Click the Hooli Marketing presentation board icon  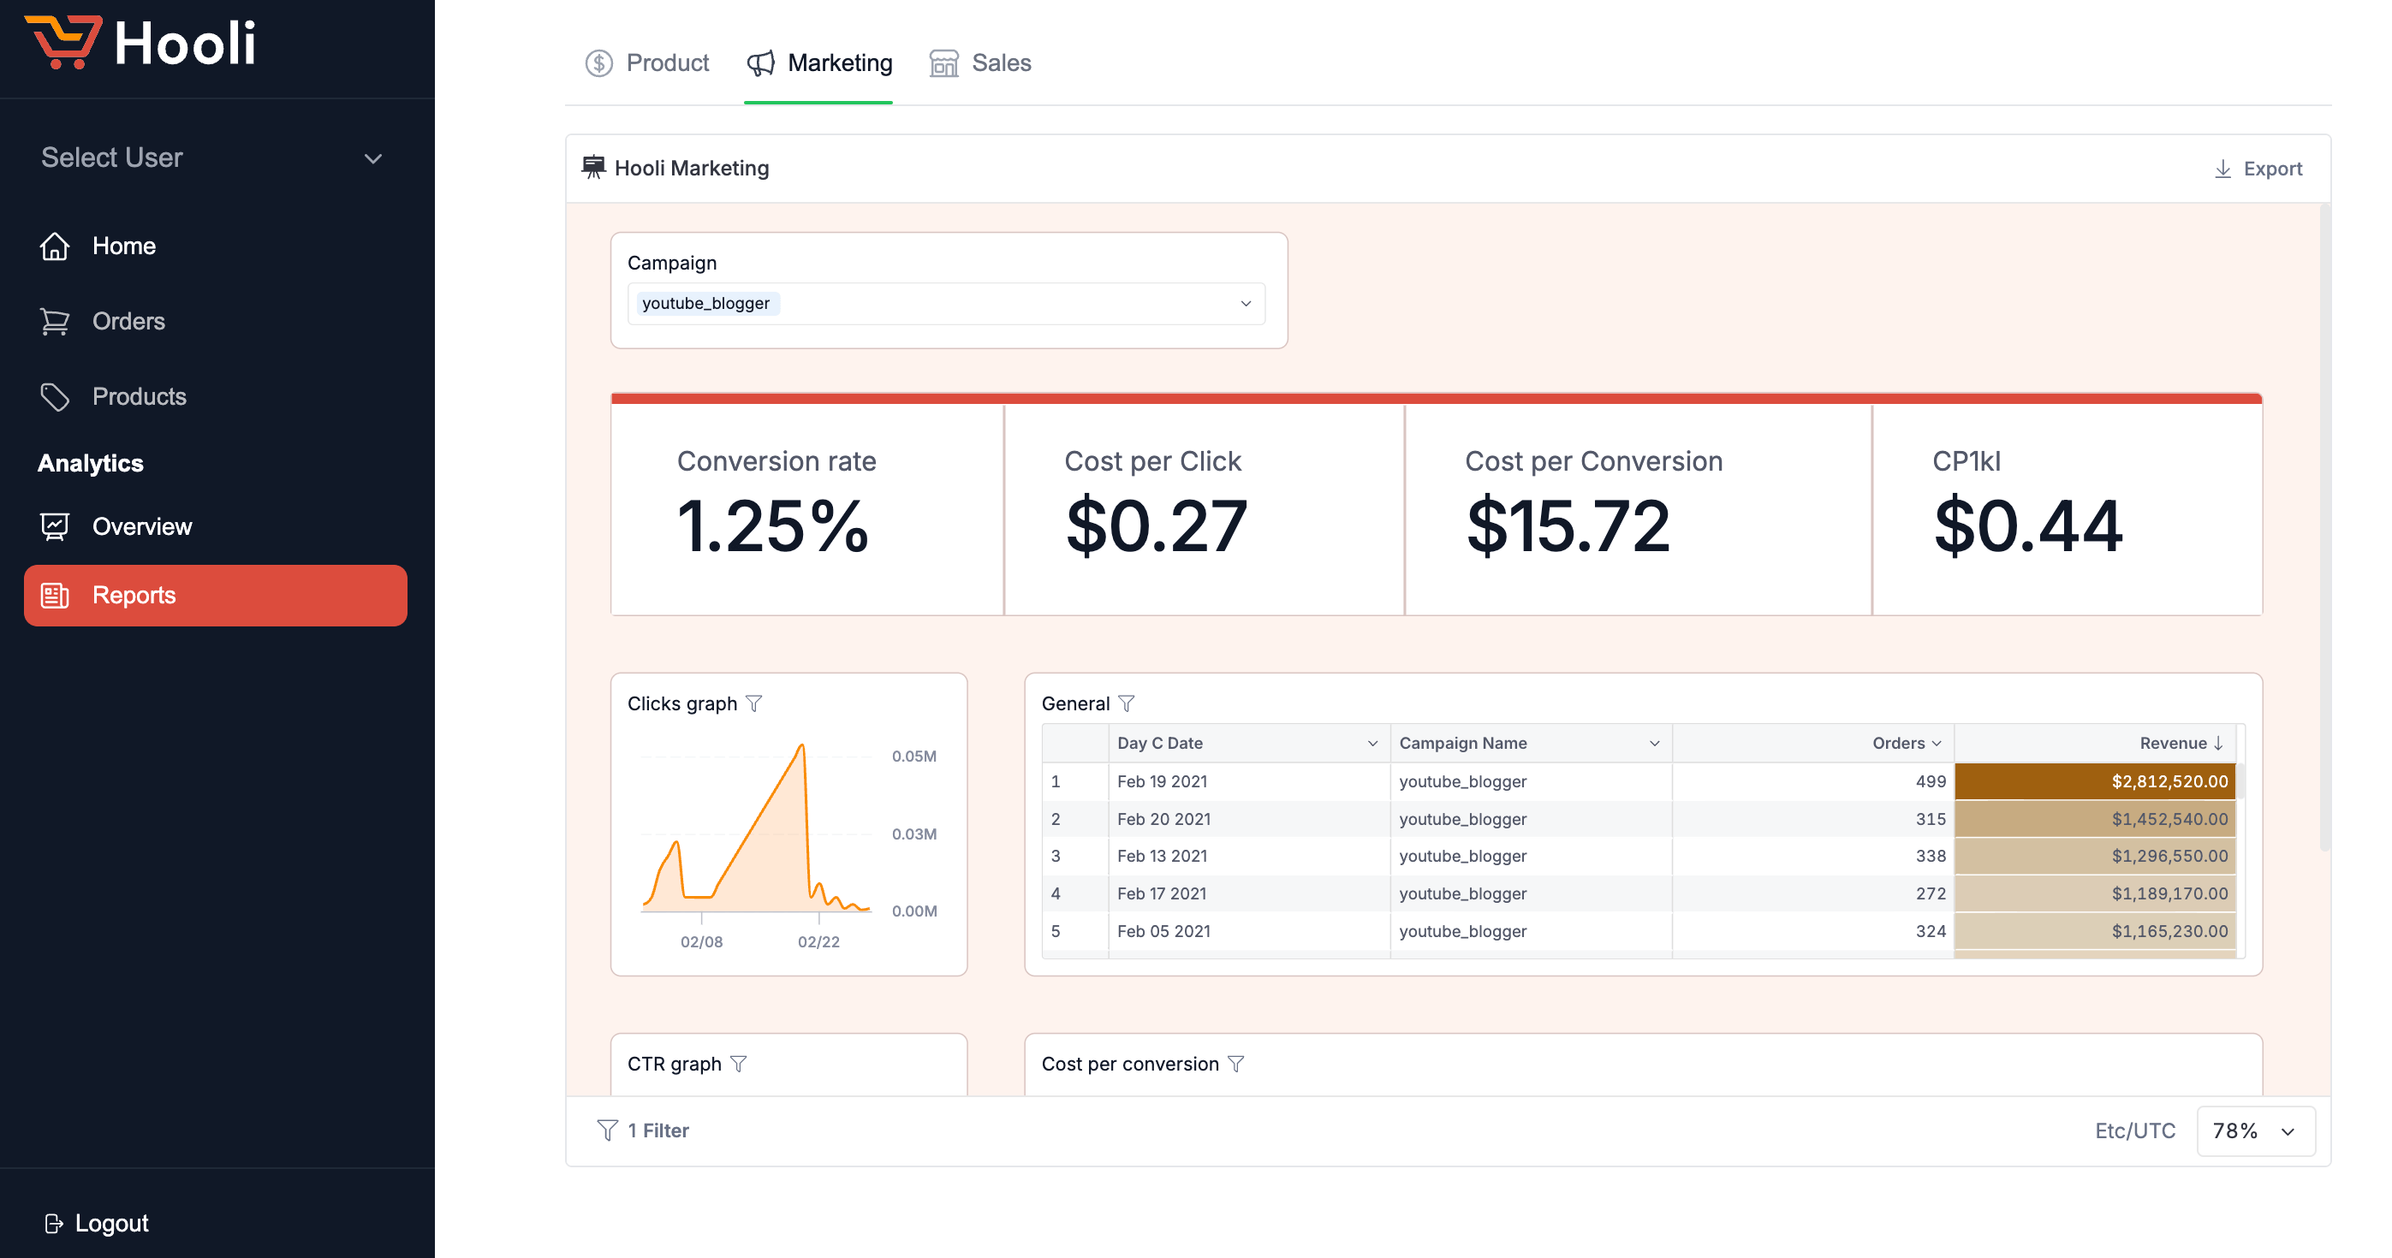[x=593, y=168]
